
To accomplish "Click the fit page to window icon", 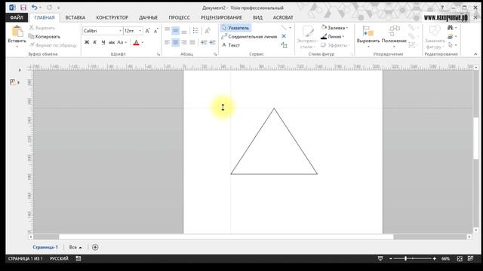I will point(460,259).
